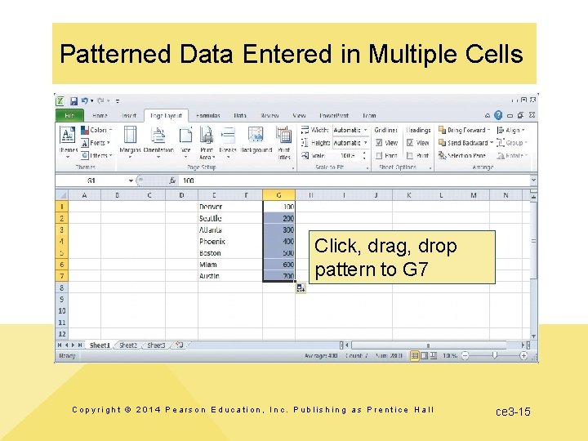Click the cell containing Phoenix
Image resolution: width=588 pixels, height=441 pixels.
click(x=215, y=241)
